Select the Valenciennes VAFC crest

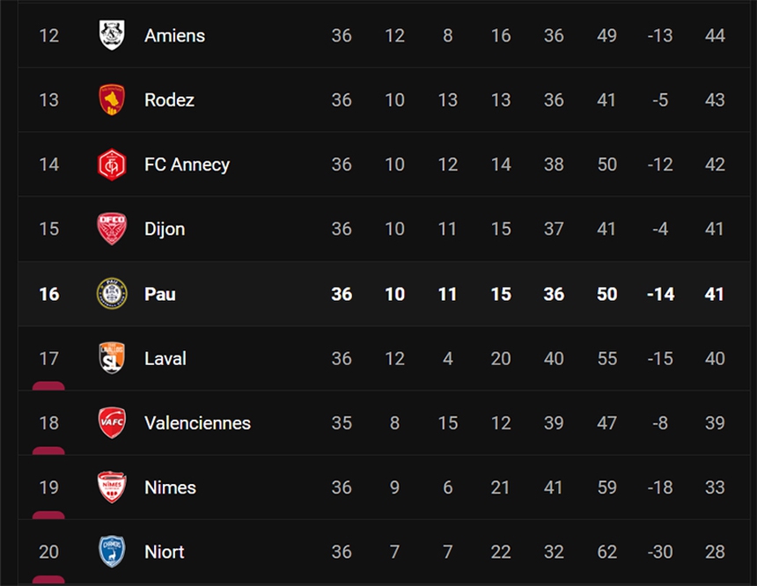(x=112, y=423)
